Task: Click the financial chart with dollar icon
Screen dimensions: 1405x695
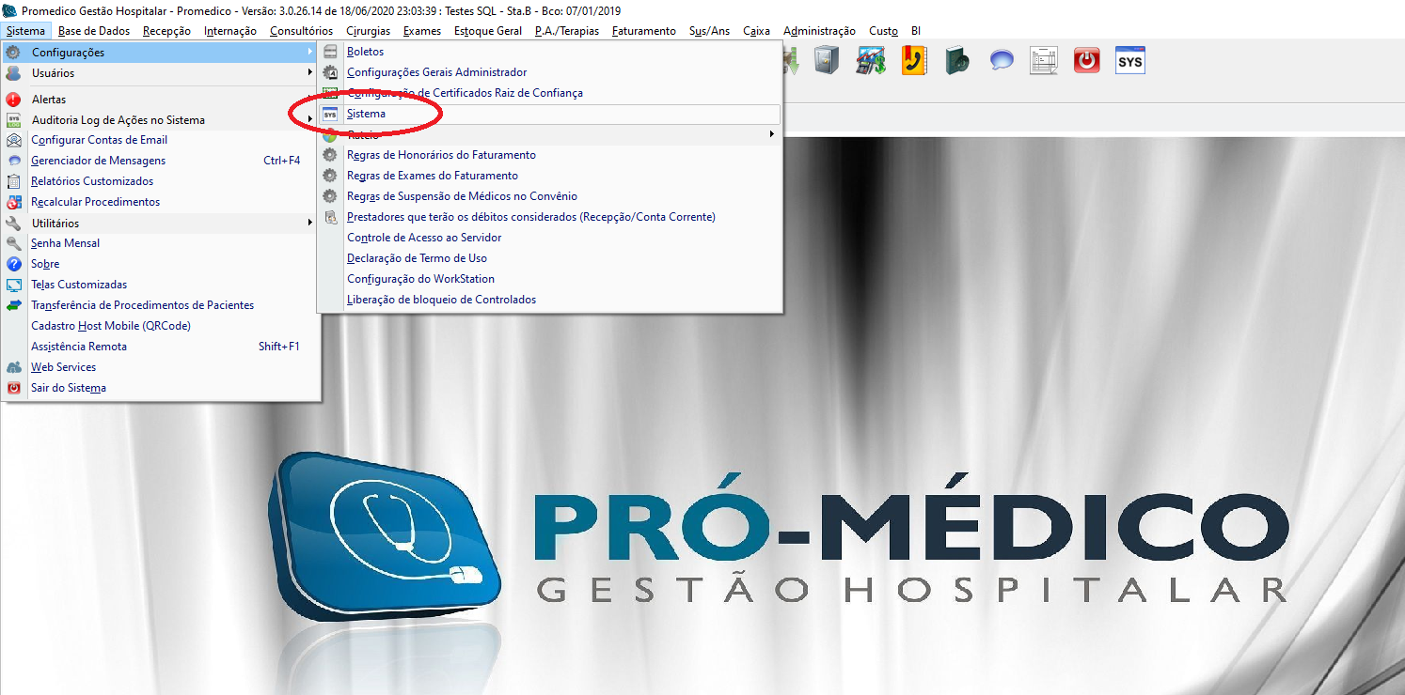Action: 870,61
